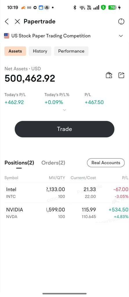Open the Performance tab
The height and width of the screenshot is (297, 129).
[71, 51]
